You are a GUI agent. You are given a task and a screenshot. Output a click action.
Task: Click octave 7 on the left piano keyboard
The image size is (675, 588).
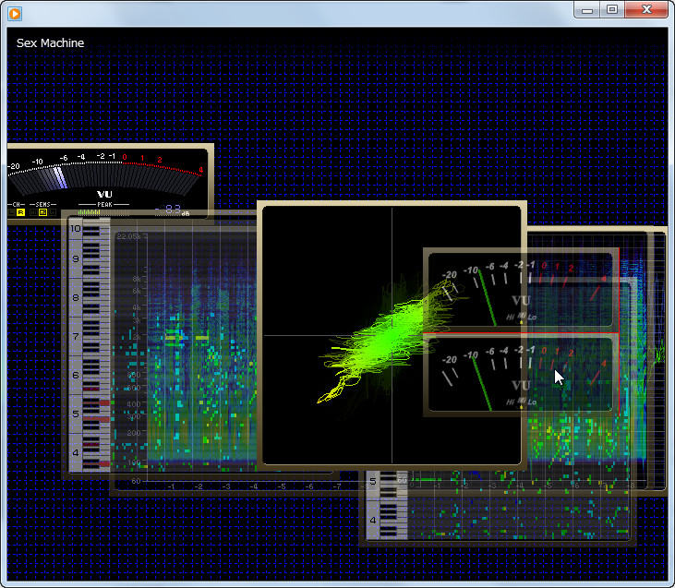pos(76,336)
